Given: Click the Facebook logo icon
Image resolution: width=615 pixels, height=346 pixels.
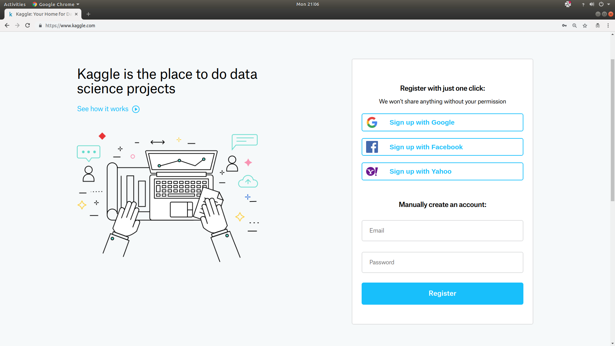Looking at the screenshot, I should 372,147.
